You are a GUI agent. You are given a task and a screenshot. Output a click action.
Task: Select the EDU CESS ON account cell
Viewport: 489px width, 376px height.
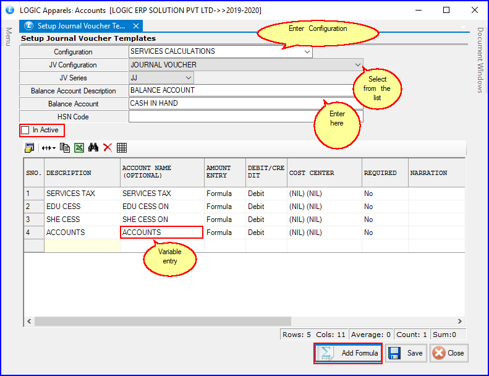[x=162, y=207]
